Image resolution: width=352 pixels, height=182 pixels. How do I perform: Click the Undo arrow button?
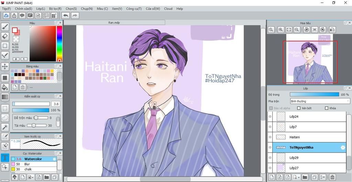click(66, 15)
